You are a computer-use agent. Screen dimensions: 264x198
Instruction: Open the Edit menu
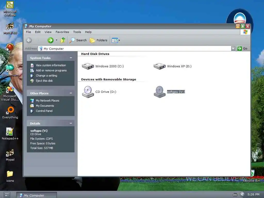(38, 32)
